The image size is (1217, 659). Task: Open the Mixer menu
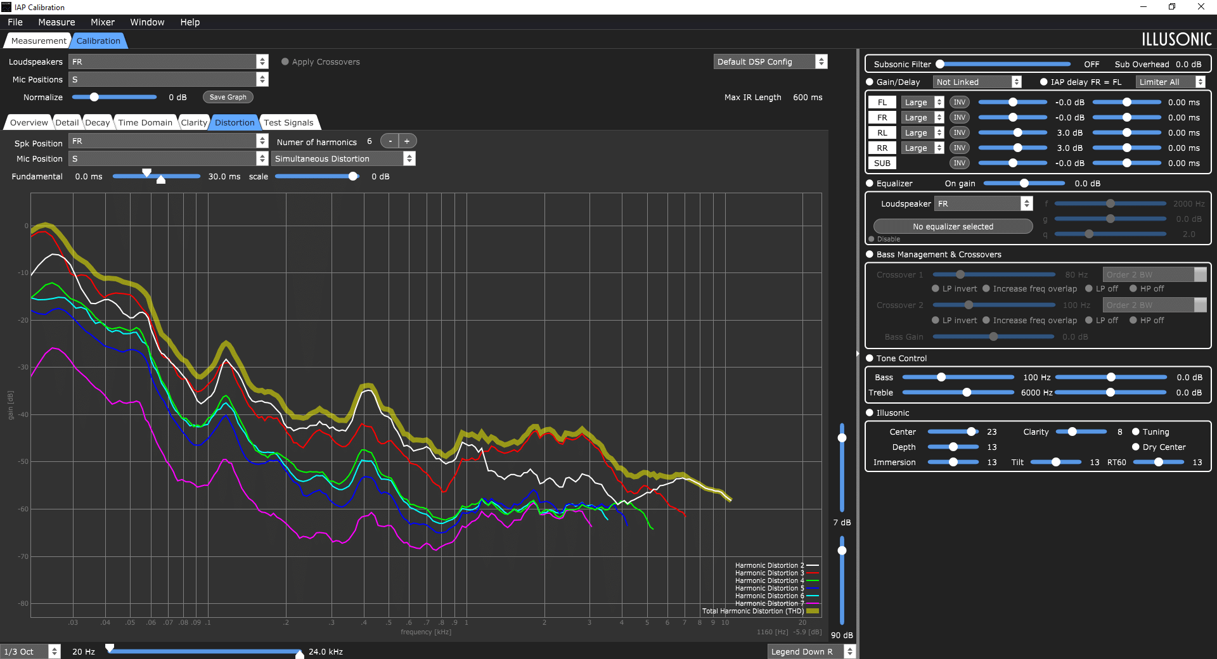click(x=103, y=22)
